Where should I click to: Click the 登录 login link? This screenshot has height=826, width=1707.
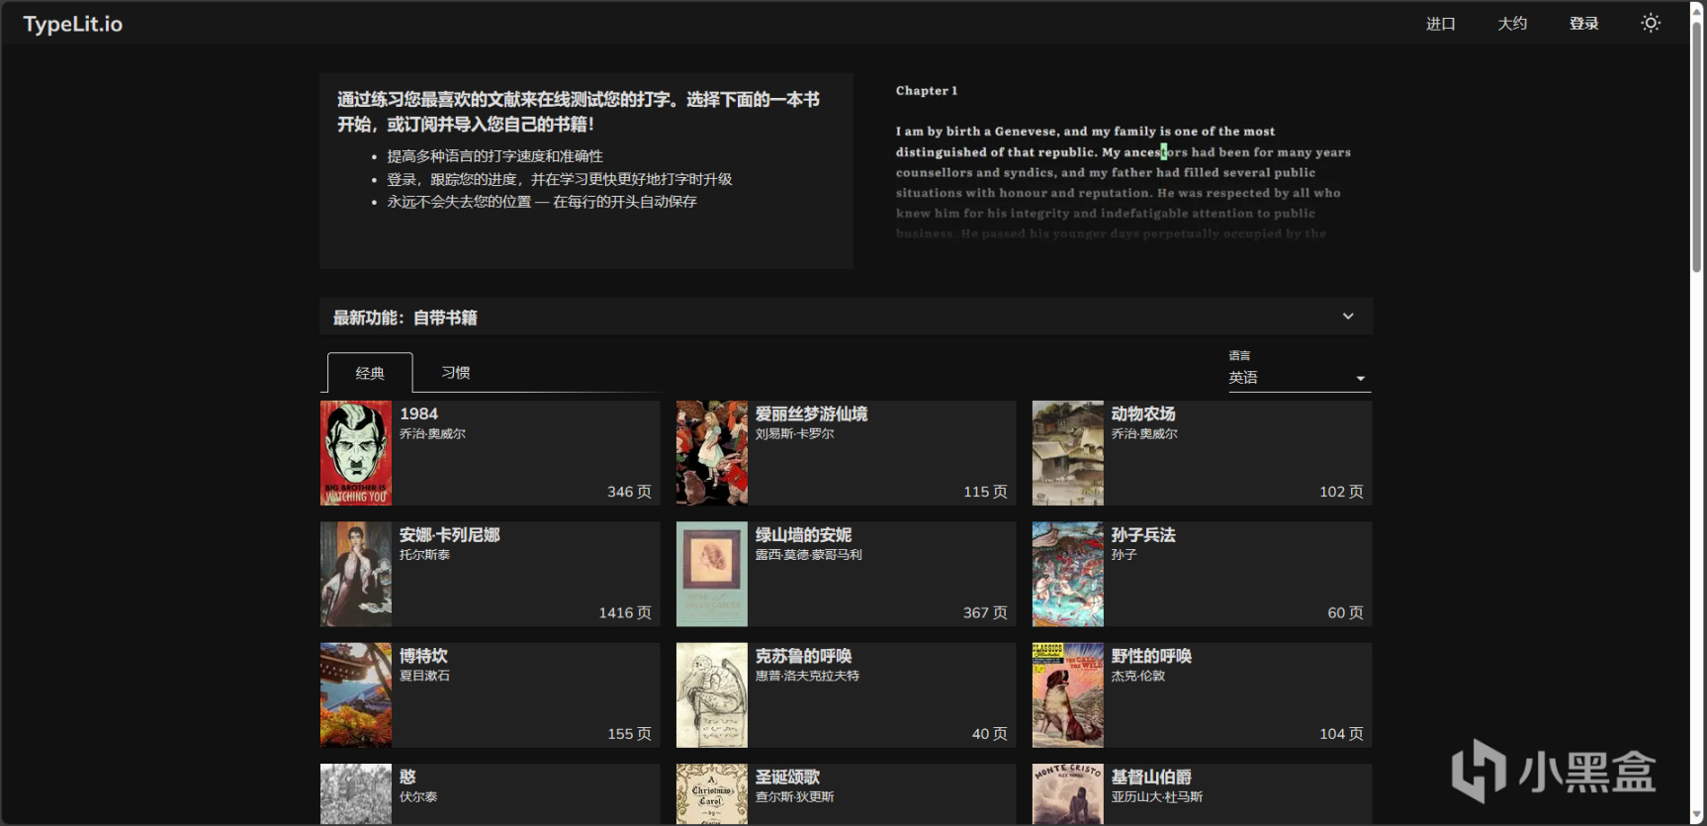(x=1583, y=24)
